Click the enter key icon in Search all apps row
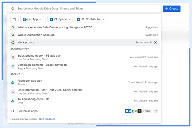 click(x=156, y=111)
